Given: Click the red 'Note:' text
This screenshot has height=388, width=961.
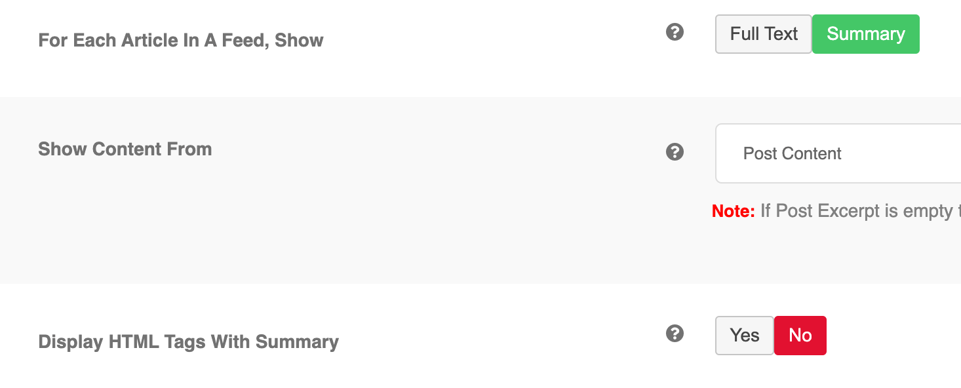Looking at the screenshot, I should point(734,211).
